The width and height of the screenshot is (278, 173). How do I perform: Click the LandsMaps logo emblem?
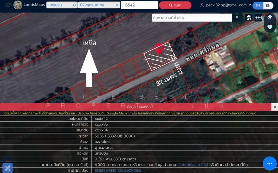18,5
